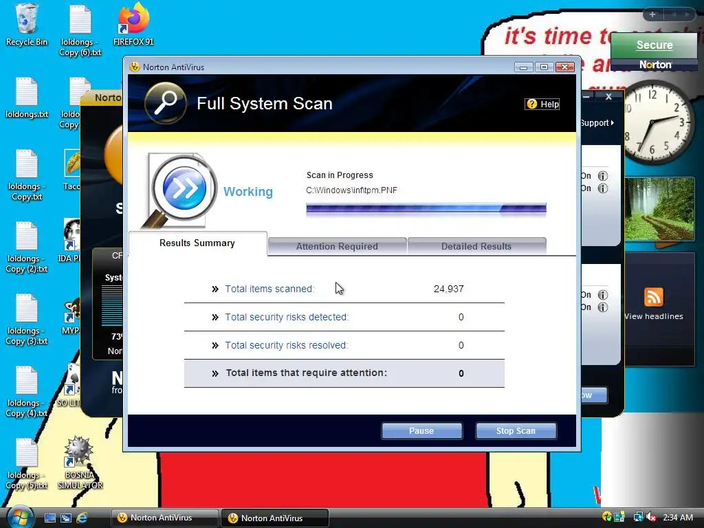This screenshot has width=704, height=528.
Task: Click the first info icon in background Norton window
Action: (x=602, y=176)
